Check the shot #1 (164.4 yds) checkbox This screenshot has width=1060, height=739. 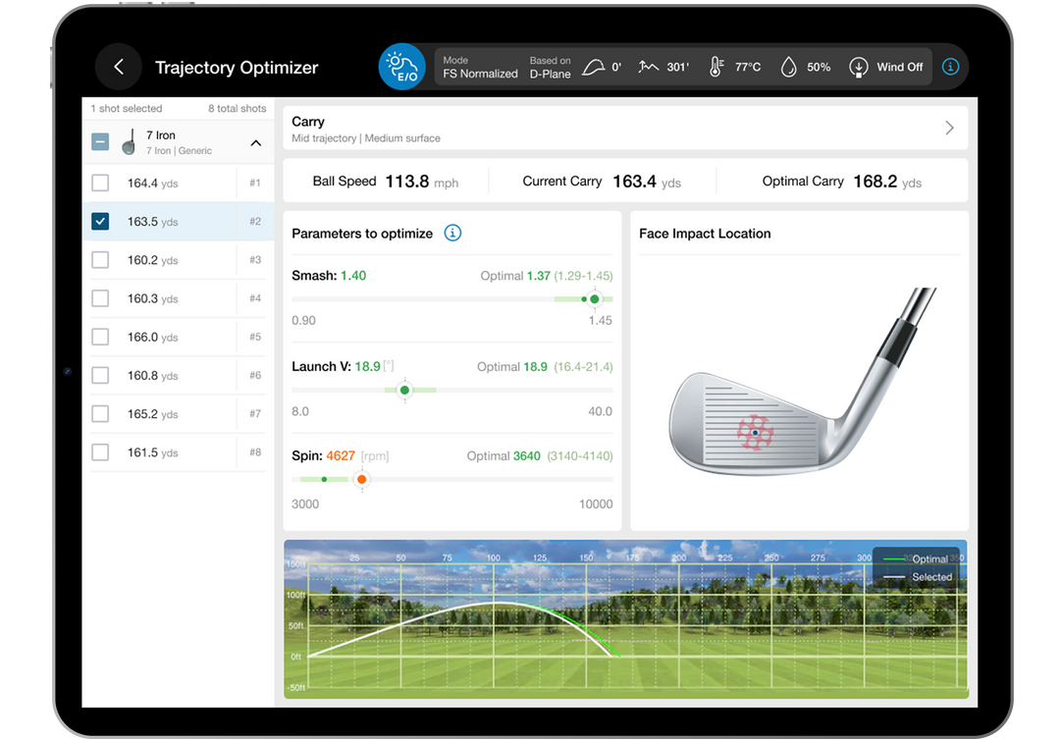point(99,183)
